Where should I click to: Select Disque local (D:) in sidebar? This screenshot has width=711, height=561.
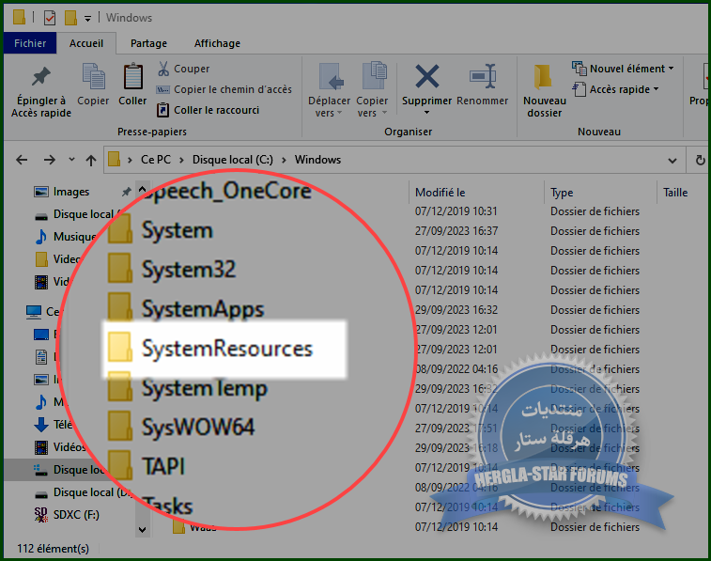tap(82, 492)
